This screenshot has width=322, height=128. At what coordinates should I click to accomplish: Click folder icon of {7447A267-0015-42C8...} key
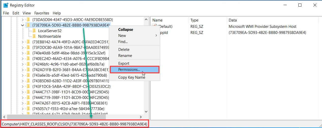[x=28, y=103]
